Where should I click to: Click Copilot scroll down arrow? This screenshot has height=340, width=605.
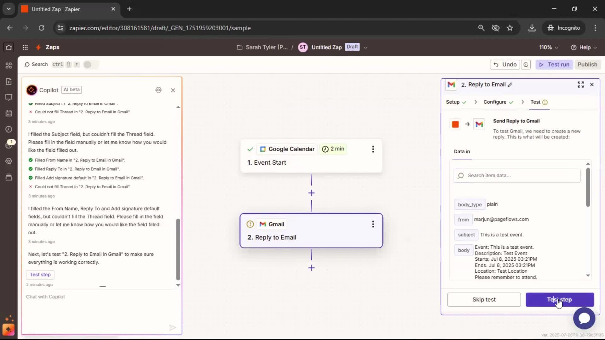(x=178, y=285)
